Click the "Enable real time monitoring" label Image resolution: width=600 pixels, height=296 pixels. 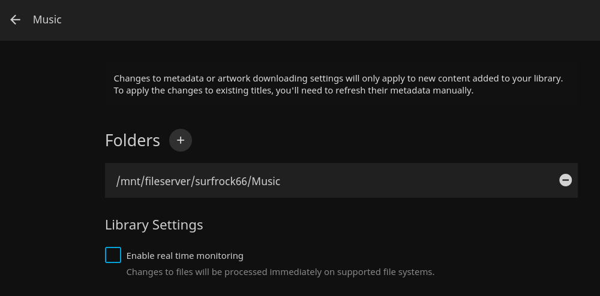tap(185, 256)
